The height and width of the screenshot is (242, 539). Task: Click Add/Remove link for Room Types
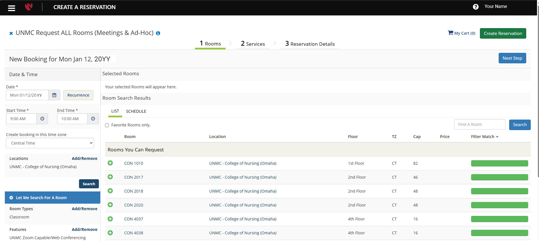84,209
